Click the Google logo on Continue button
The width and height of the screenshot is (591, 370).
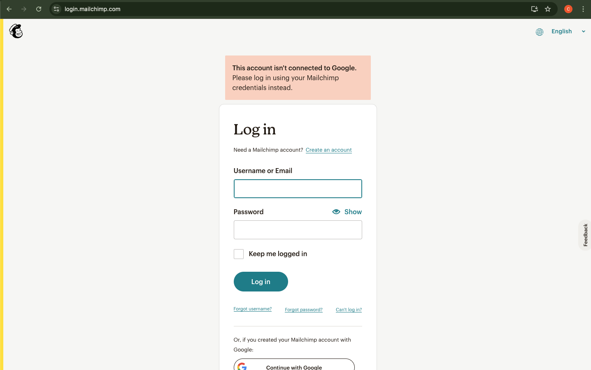[242, 367]
